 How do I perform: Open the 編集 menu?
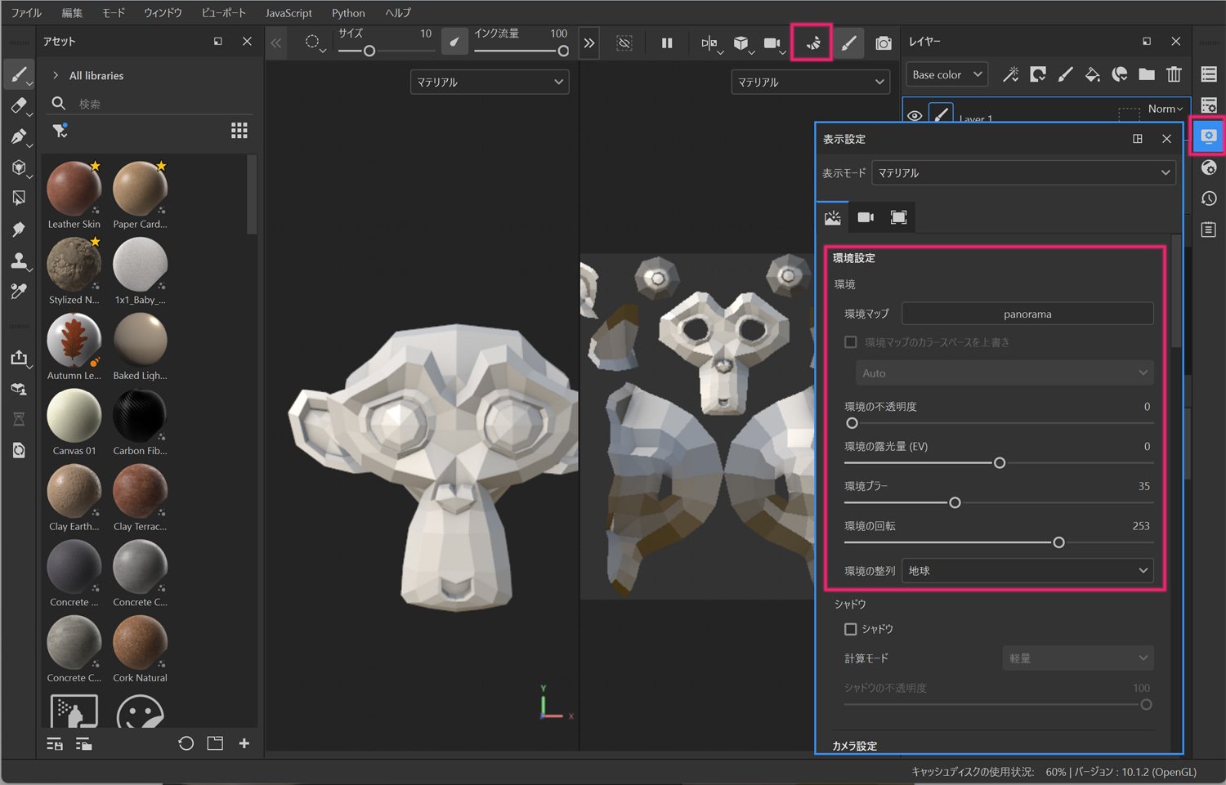coord(72,13)
